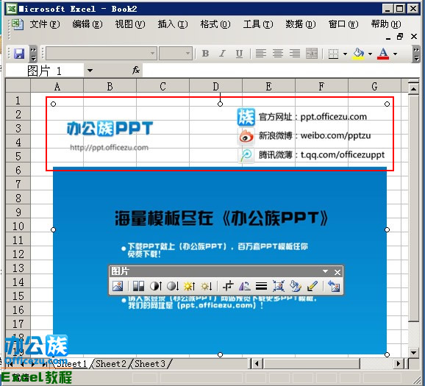Click the Insert Picture From File icon
The width and height of the screenshot is (425, 386).
coord(118,286)
